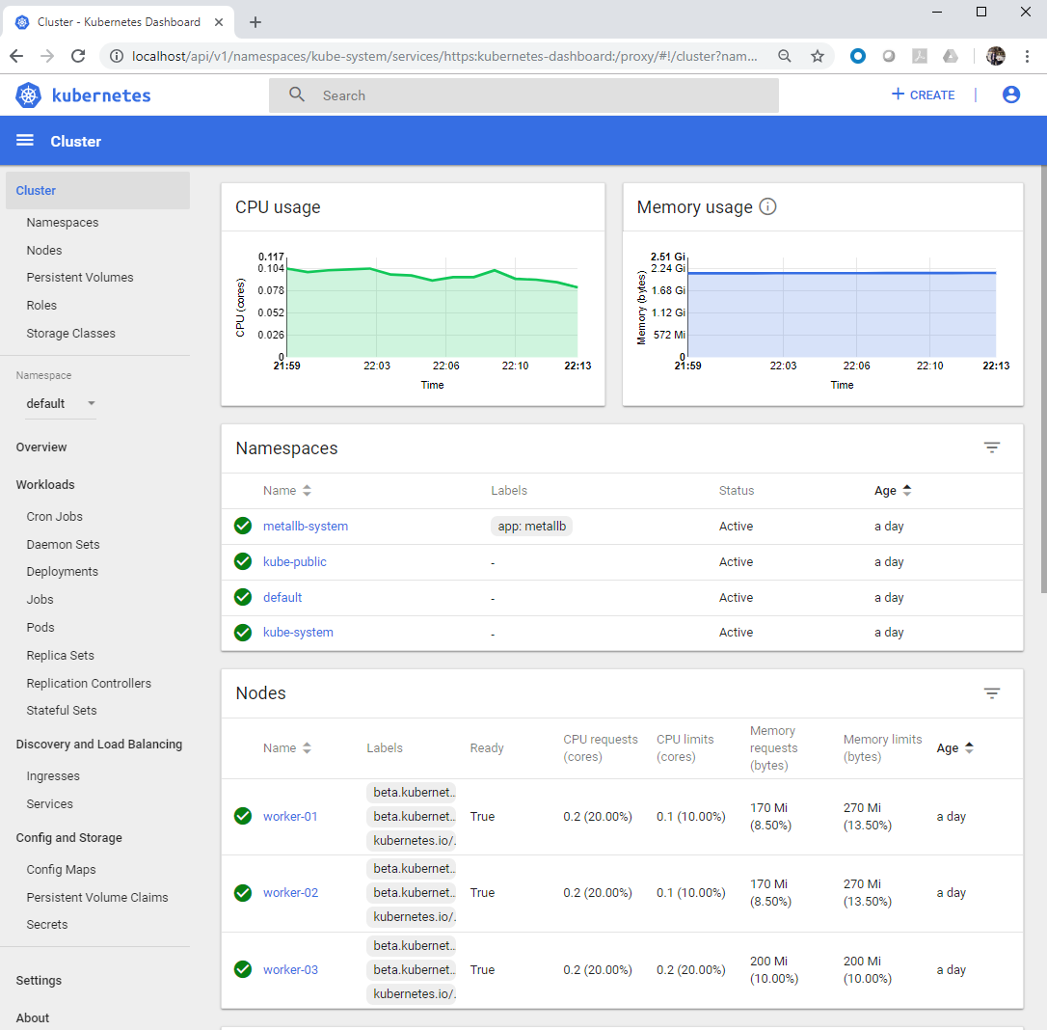
Task: Open Pods in the sidebar
Action: tap(40, 627)
